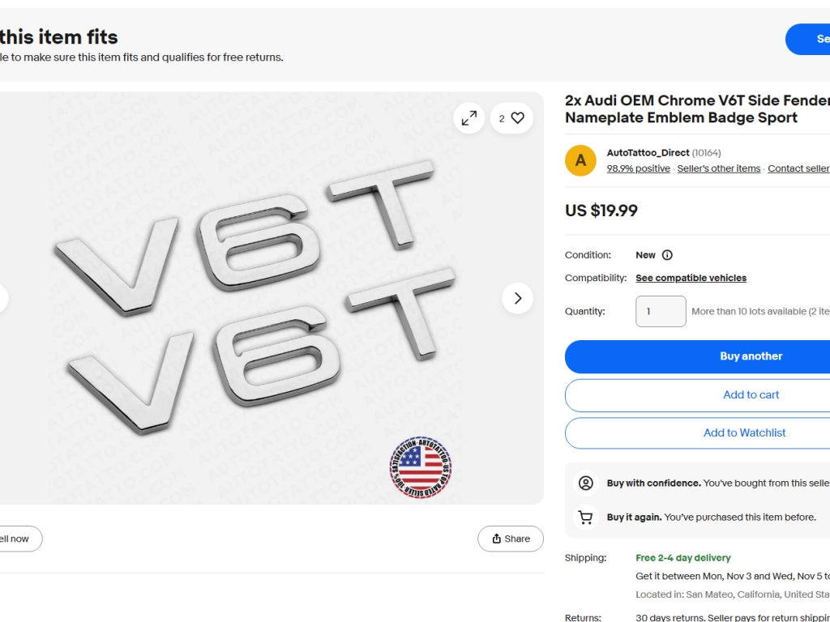
Task: Click the Contact seller link
Action: (x=798, y=168)
